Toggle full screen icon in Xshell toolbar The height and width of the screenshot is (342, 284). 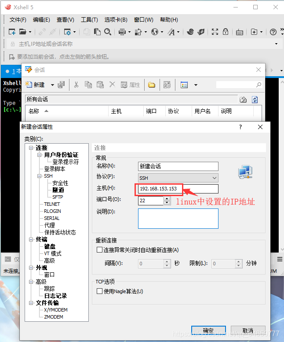215,32
